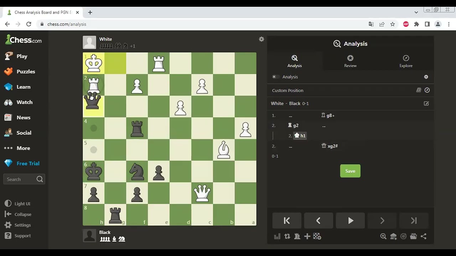456x256 pixels.
Task: Click the share icon
Action: point(424,236)
